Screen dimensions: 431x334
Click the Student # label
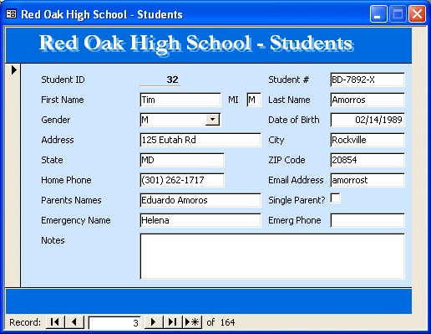coord(289,80)
